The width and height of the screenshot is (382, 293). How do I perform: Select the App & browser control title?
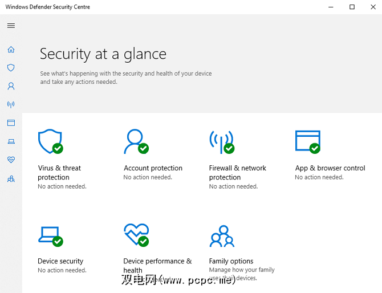point(330,168)
